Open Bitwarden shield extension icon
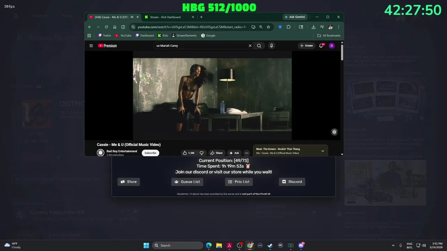 [x=280, y=27]
